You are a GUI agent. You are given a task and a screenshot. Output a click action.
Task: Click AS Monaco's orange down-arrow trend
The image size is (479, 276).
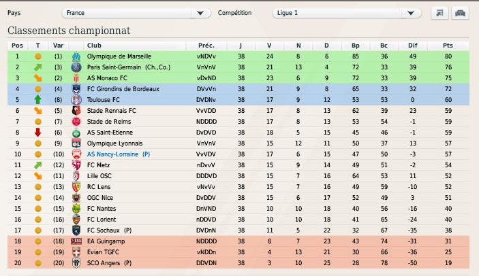click(x=37, y=78)
